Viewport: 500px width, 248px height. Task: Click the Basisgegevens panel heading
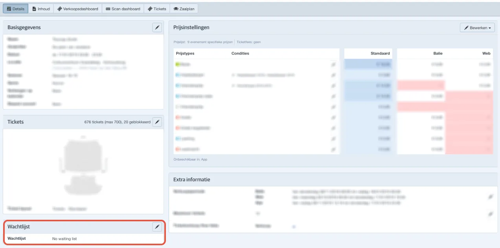(24, 27)
